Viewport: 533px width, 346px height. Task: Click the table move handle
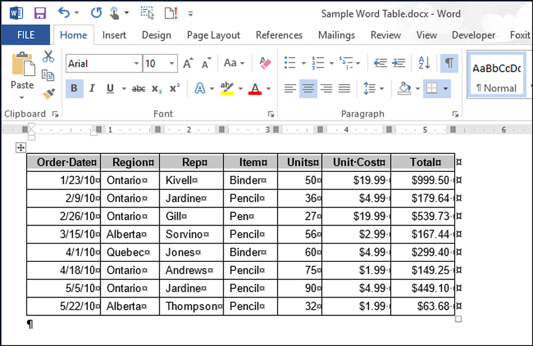click(x=21, y=147)
